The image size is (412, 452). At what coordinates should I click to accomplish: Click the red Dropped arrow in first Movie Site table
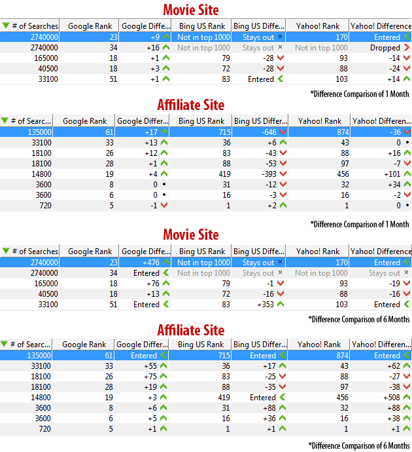tap(407, 48)
